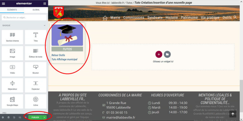The width and height of the screenshot is (243, 121).
Task: Select the Image widget
Action: pyautogui.click(x=12, y=53)
